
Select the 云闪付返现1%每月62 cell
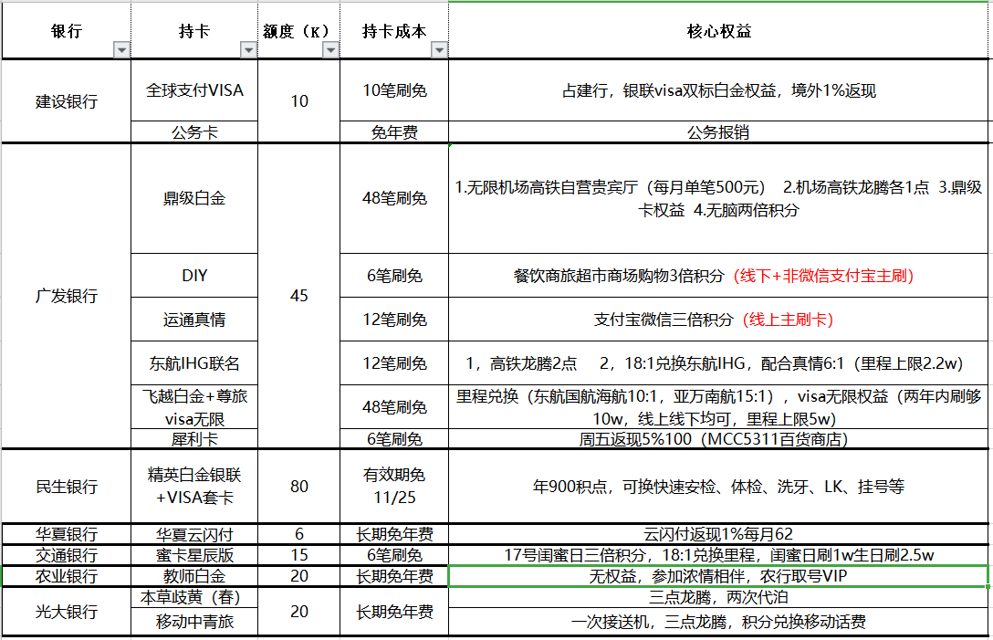pyautogui.click(x=719, y=534)
